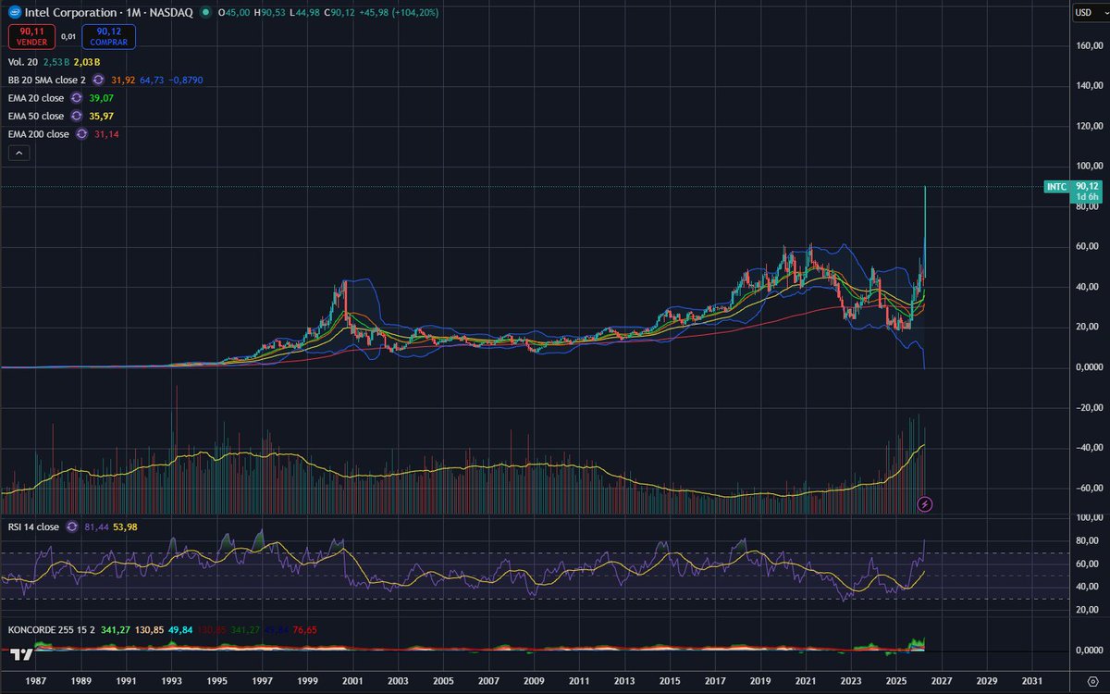
Task: Click the lightning bolt icon under the volume bars
Action: [925, 504]
